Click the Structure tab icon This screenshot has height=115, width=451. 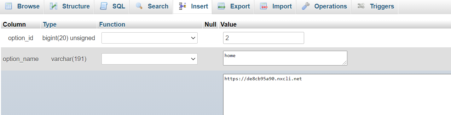[54, 6]
